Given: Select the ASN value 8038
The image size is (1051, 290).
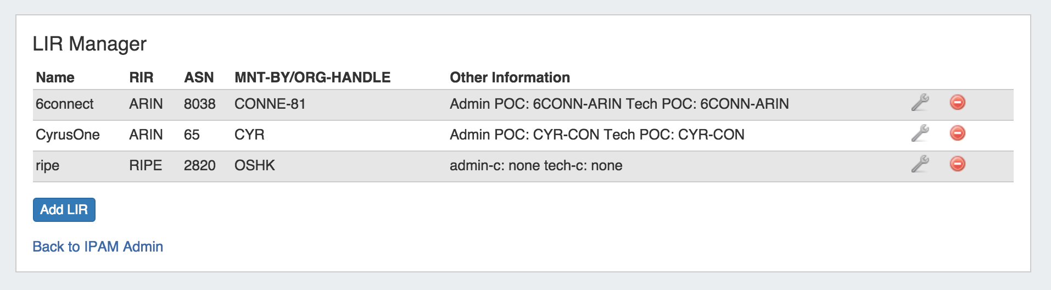Looking at the screenshot, I should pos(199,104).
